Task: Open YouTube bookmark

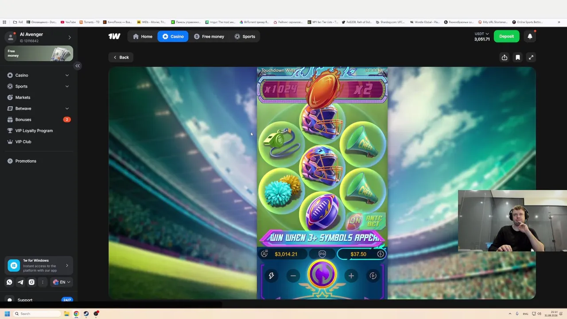Action: tap(68, 22)
